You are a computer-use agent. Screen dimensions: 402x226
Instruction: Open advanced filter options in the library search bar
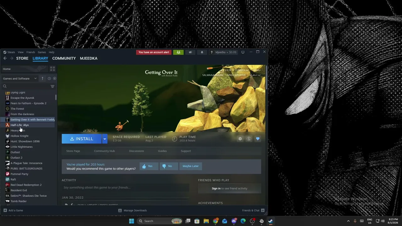coord(52,86)
